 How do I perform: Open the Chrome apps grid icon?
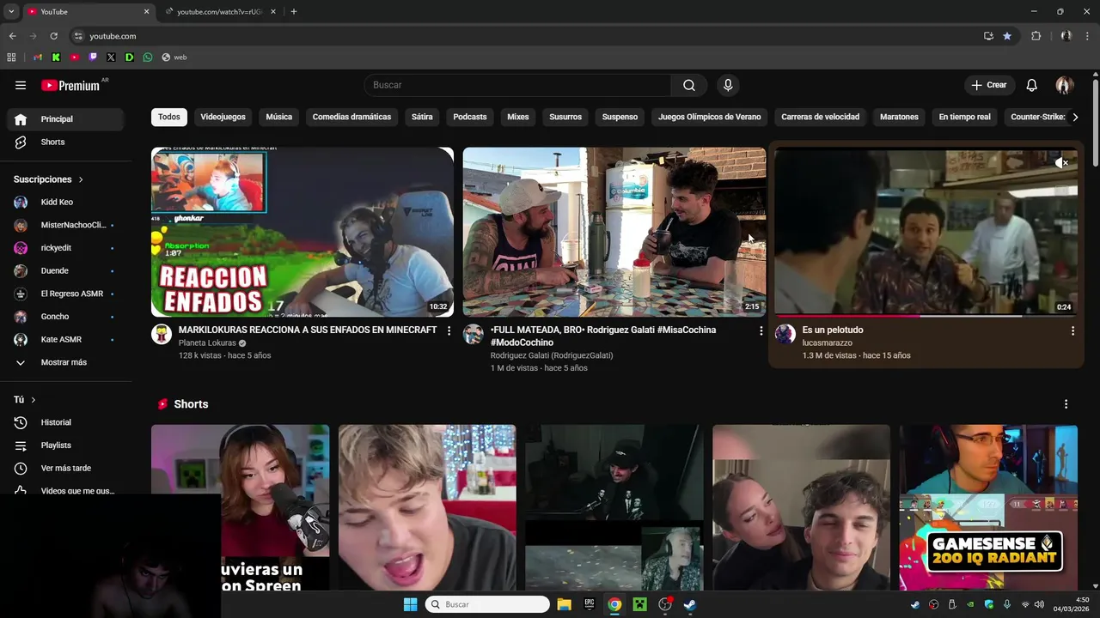pyautogui.click(x=11, y=58)
